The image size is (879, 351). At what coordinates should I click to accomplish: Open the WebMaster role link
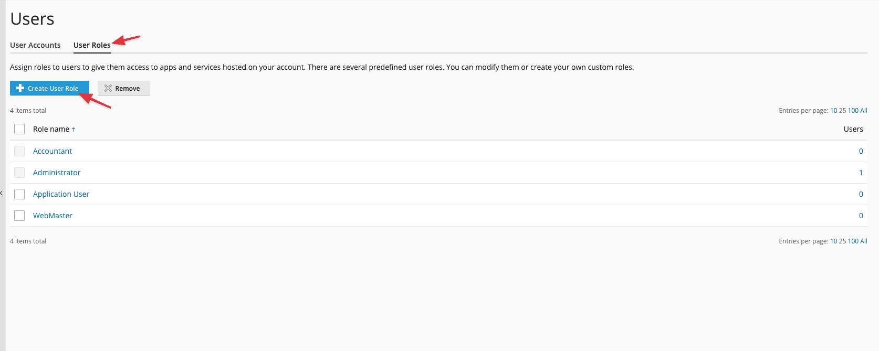[x=53, y=216]
